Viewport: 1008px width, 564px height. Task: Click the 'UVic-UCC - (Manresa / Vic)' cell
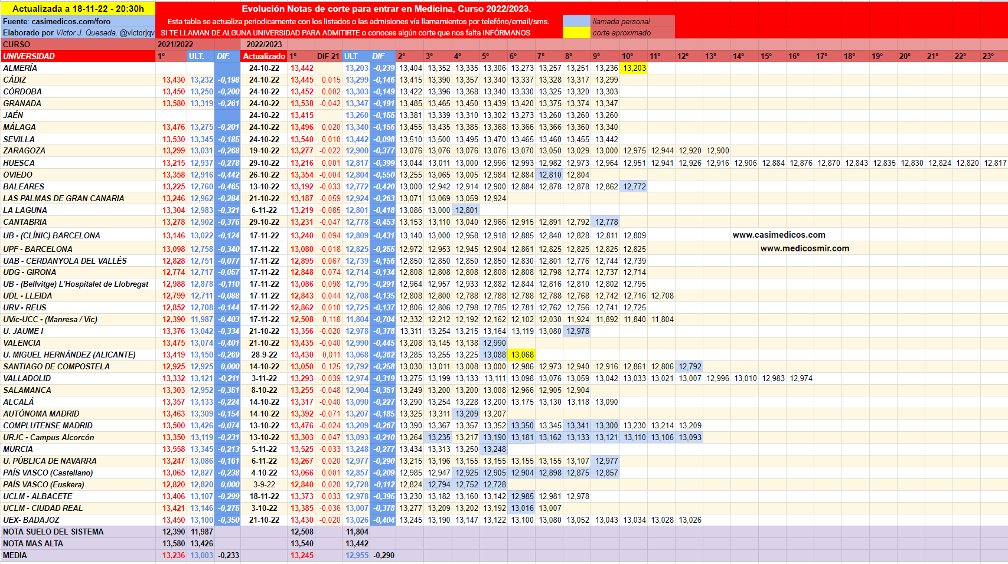click(x=78, y=319)
